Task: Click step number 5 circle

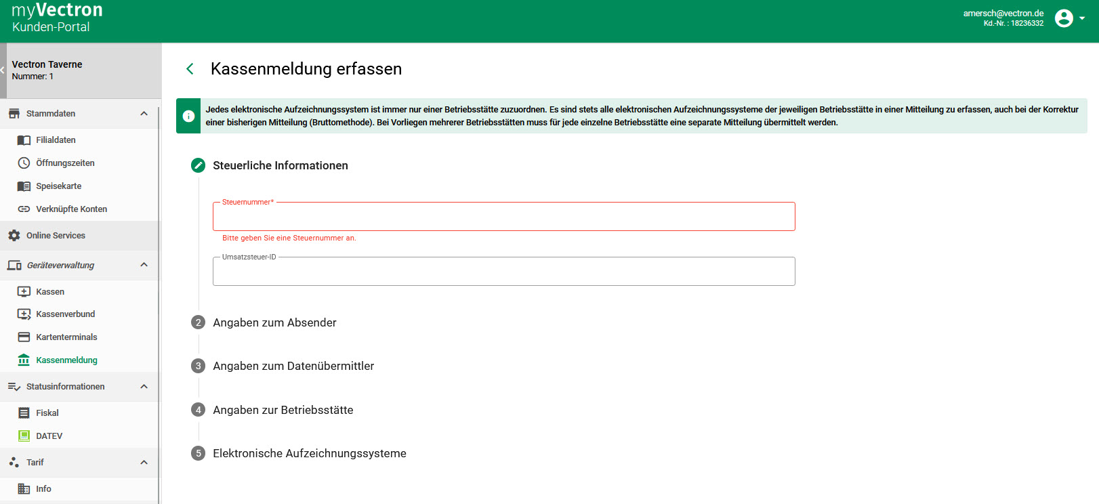Action: [x=198, y=453]
